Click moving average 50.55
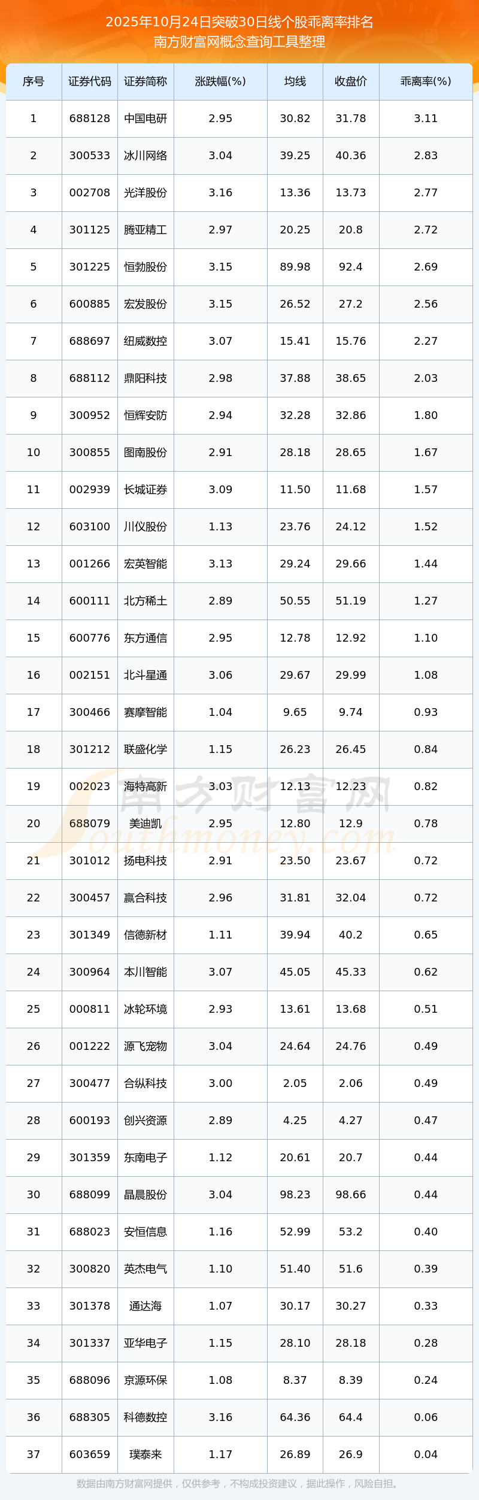 coord(295,601)
